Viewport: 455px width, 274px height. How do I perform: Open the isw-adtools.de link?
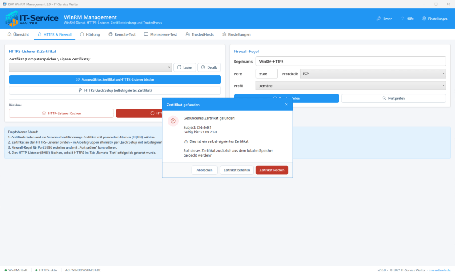coord(440,270)
